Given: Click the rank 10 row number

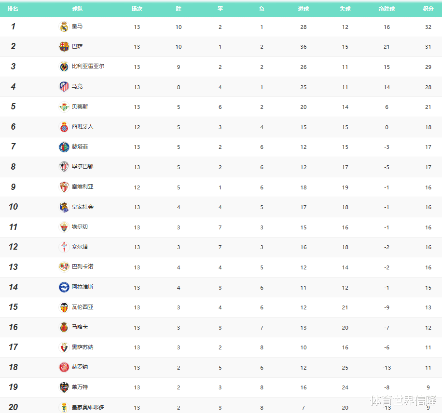Looking at the screenshot, I should (x=13, y=207).
